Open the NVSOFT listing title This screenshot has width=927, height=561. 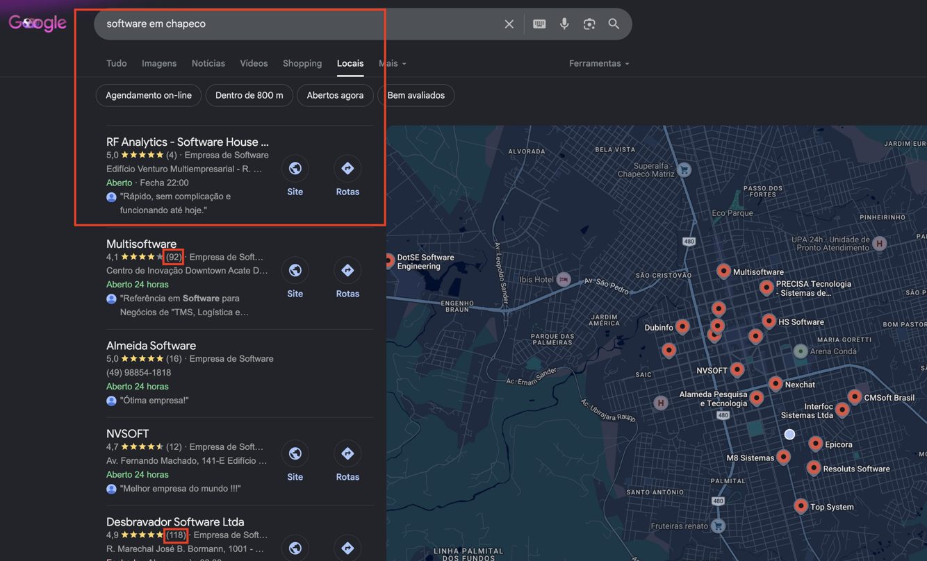coord(128,434)
